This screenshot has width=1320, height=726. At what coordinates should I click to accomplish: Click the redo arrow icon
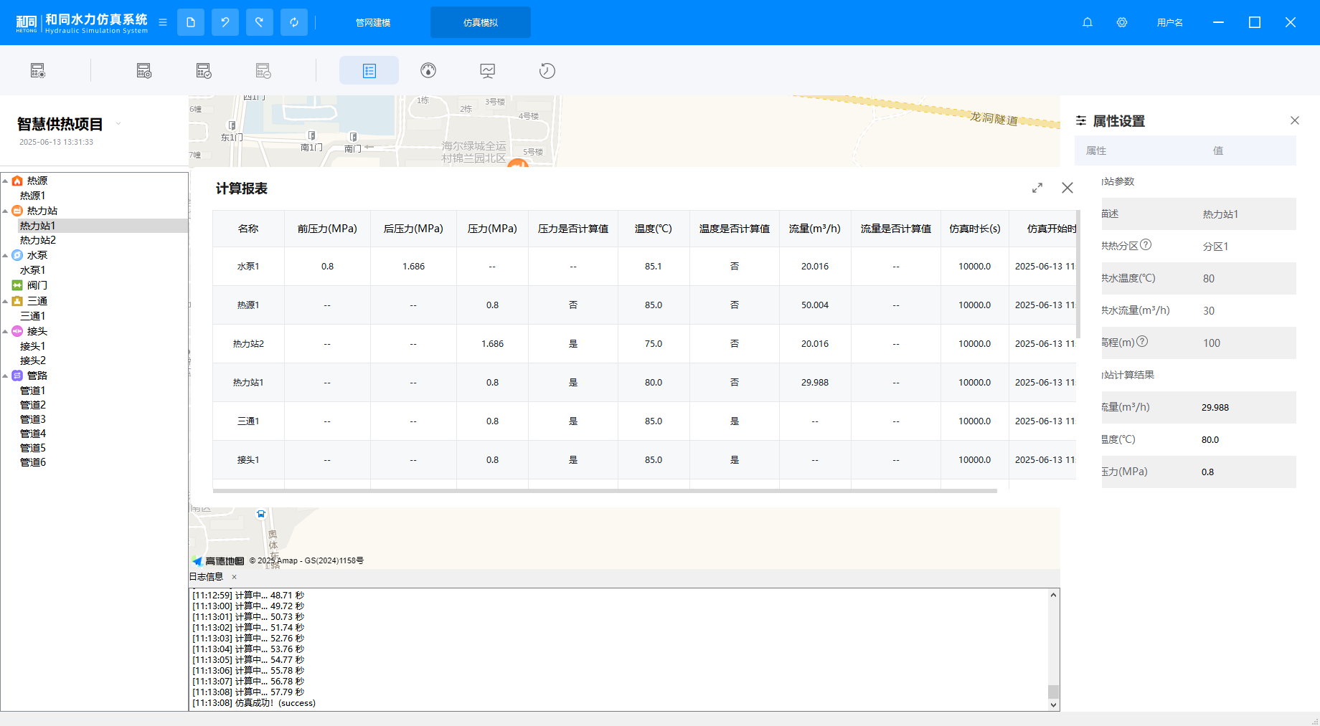[x=260, y=22]
